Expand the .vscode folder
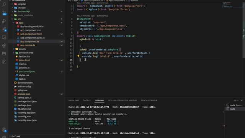 (x=12, y=8)
